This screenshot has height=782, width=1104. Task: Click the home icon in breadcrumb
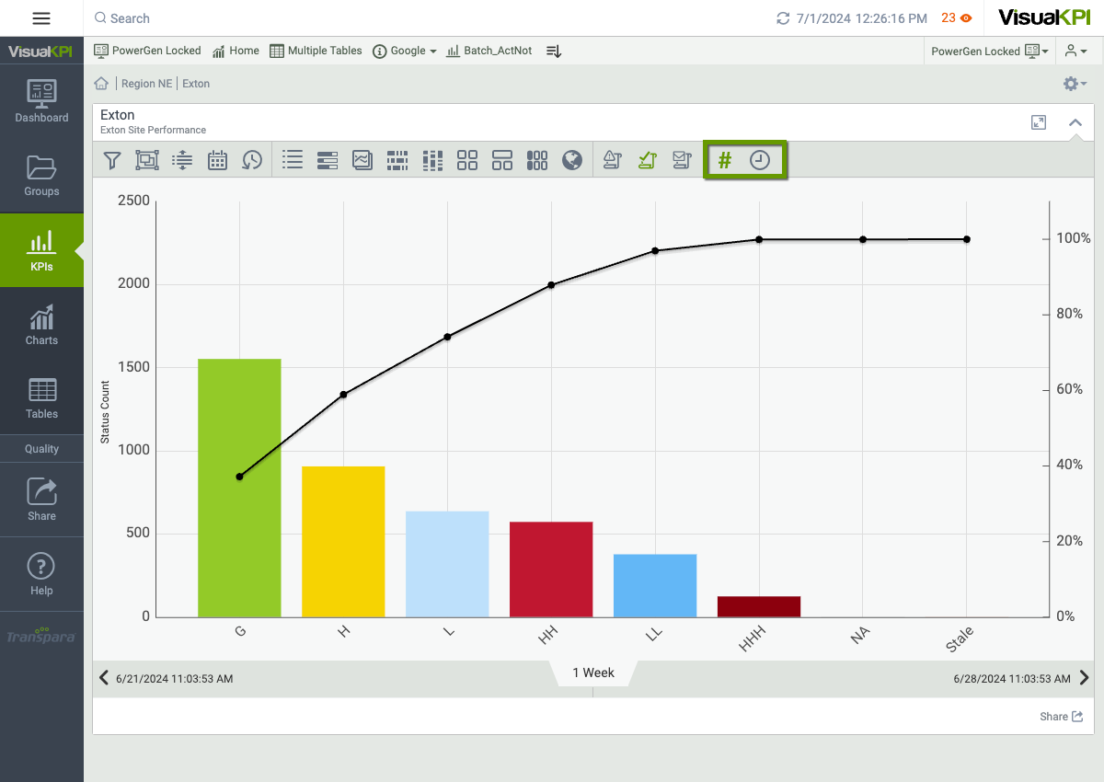click(x=102, y=84)
